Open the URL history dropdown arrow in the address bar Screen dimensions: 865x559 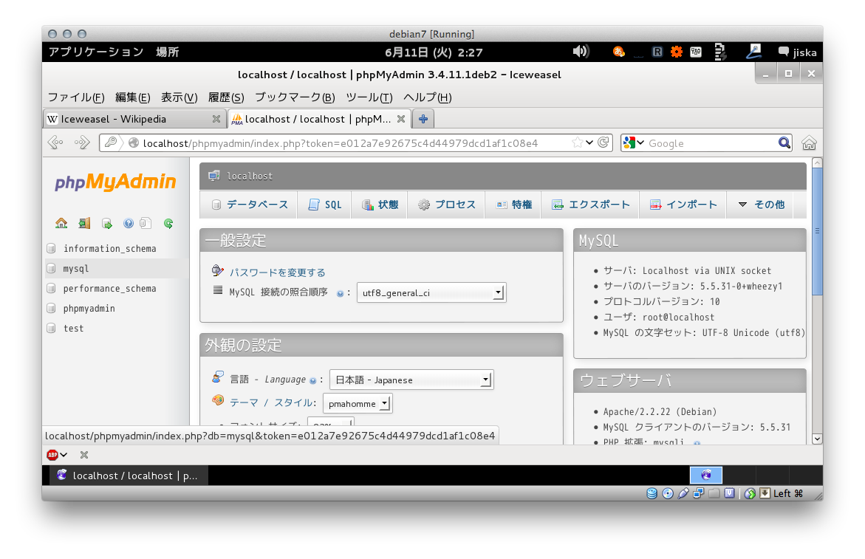pyautogui.click(x=589, y=143)
